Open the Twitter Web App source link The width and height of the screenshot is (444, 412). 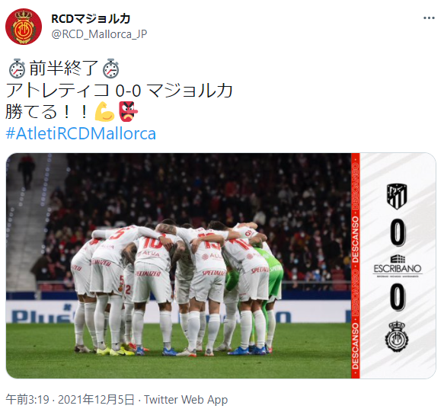pyautogui.click(x=186, y=400)
